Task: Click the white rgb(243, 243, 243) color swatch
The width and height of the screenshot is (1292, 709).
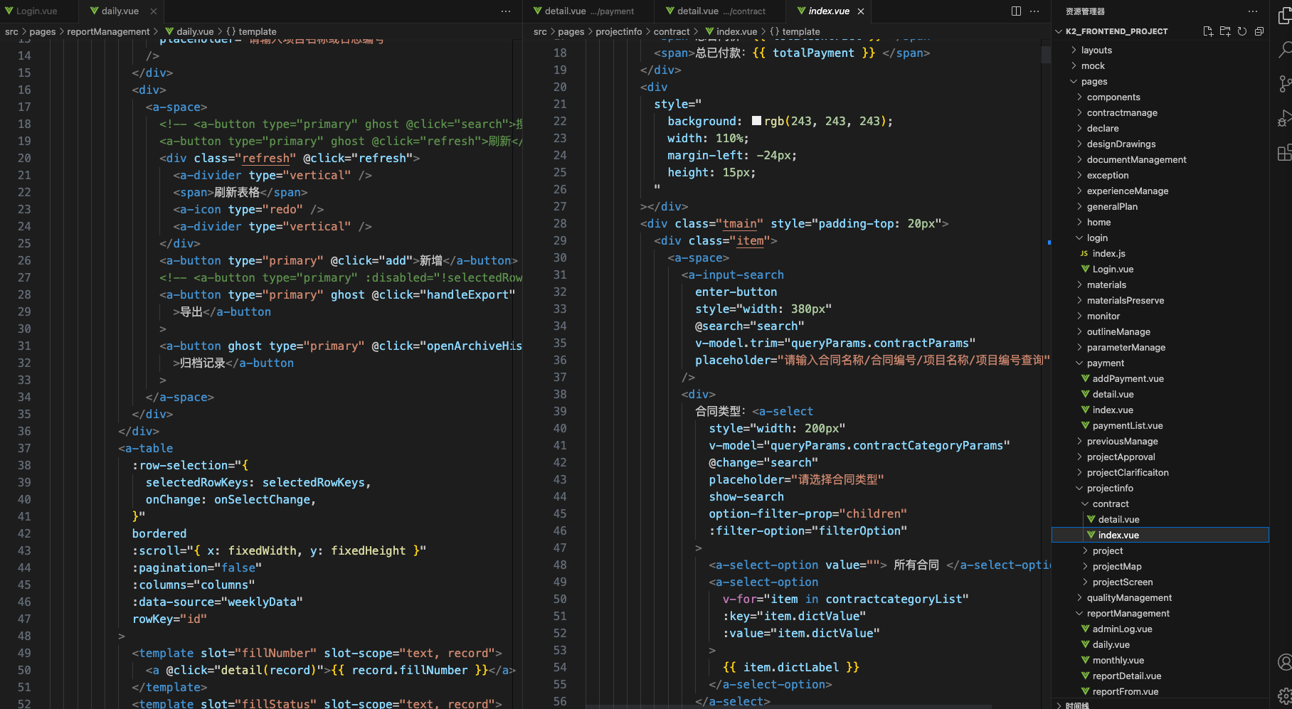Action: tap(756, 121)
